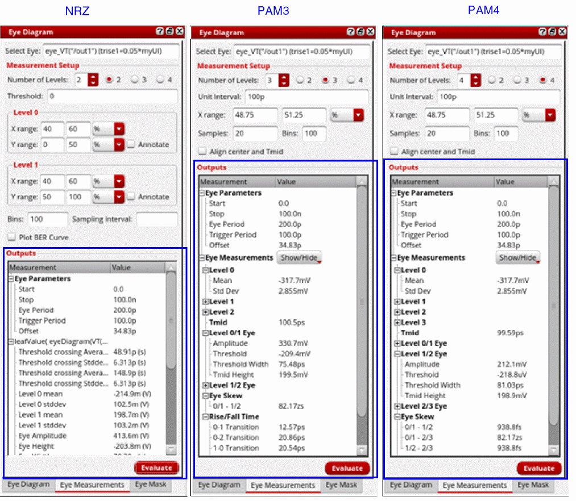Select 2 levels radio in NRZ panel

click(x=109, y=80)
